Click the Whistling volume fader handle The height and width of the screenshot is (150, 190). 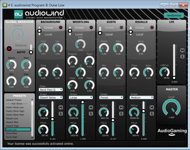(82, 102)
